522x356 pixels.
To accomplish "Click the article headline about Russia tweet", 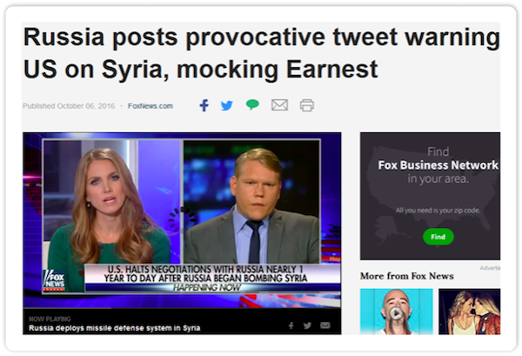I will 262,53.
